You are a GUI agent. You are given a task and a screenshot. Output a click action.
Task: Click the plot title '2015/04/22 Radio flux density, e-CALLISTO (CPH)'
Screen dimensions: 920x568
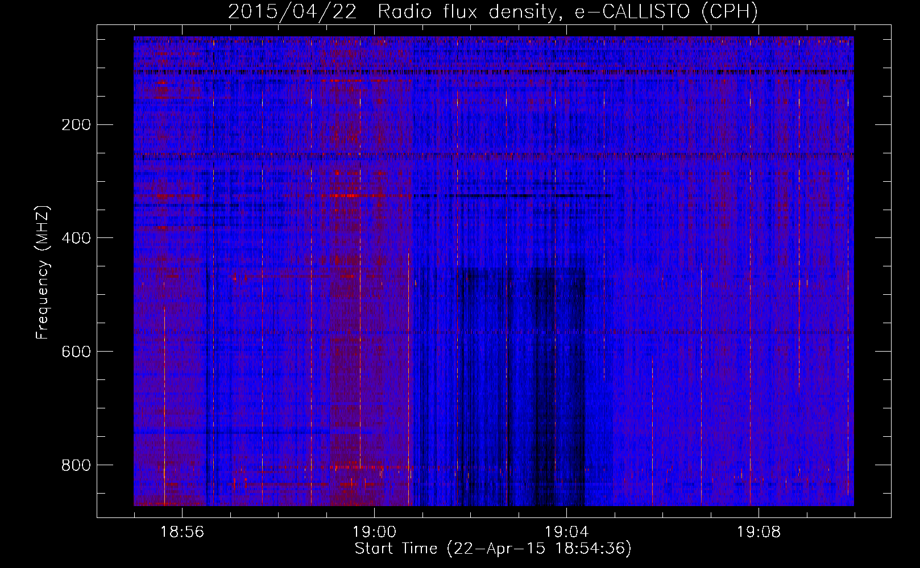493,11
